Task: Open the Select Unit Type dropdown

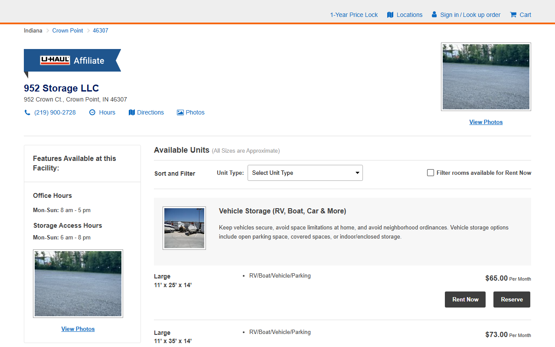Action: (x=305, y=173)
